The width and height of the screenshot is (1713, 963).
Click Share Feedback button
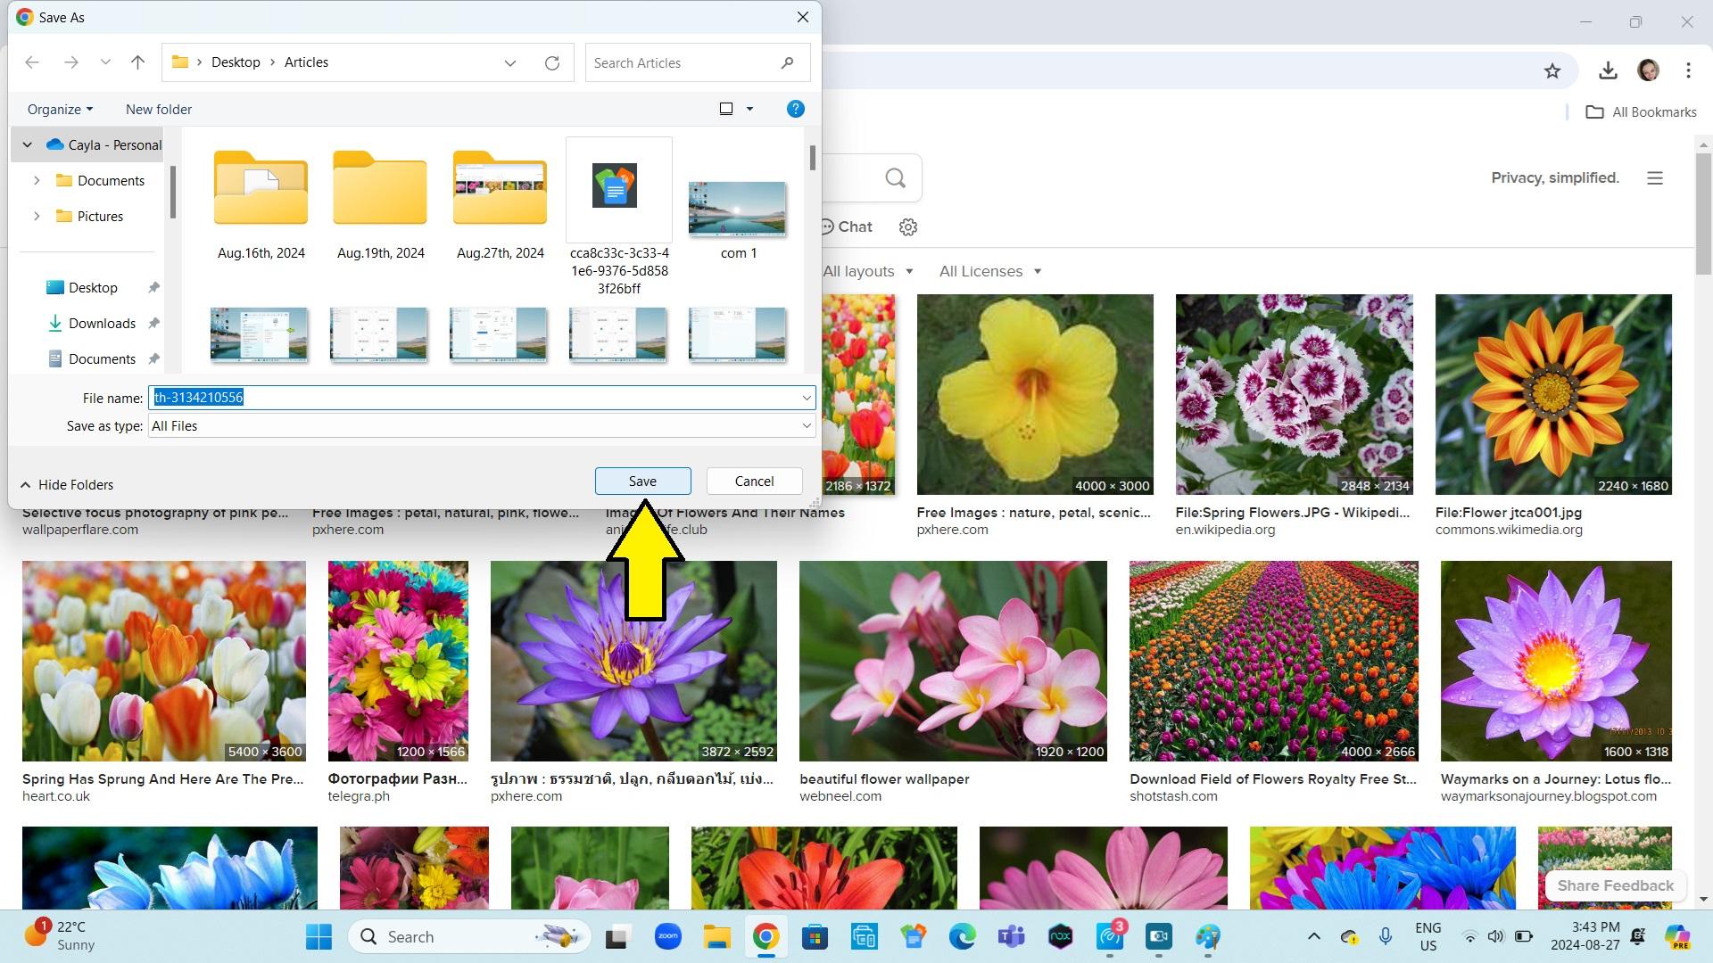coord(1616,885)
